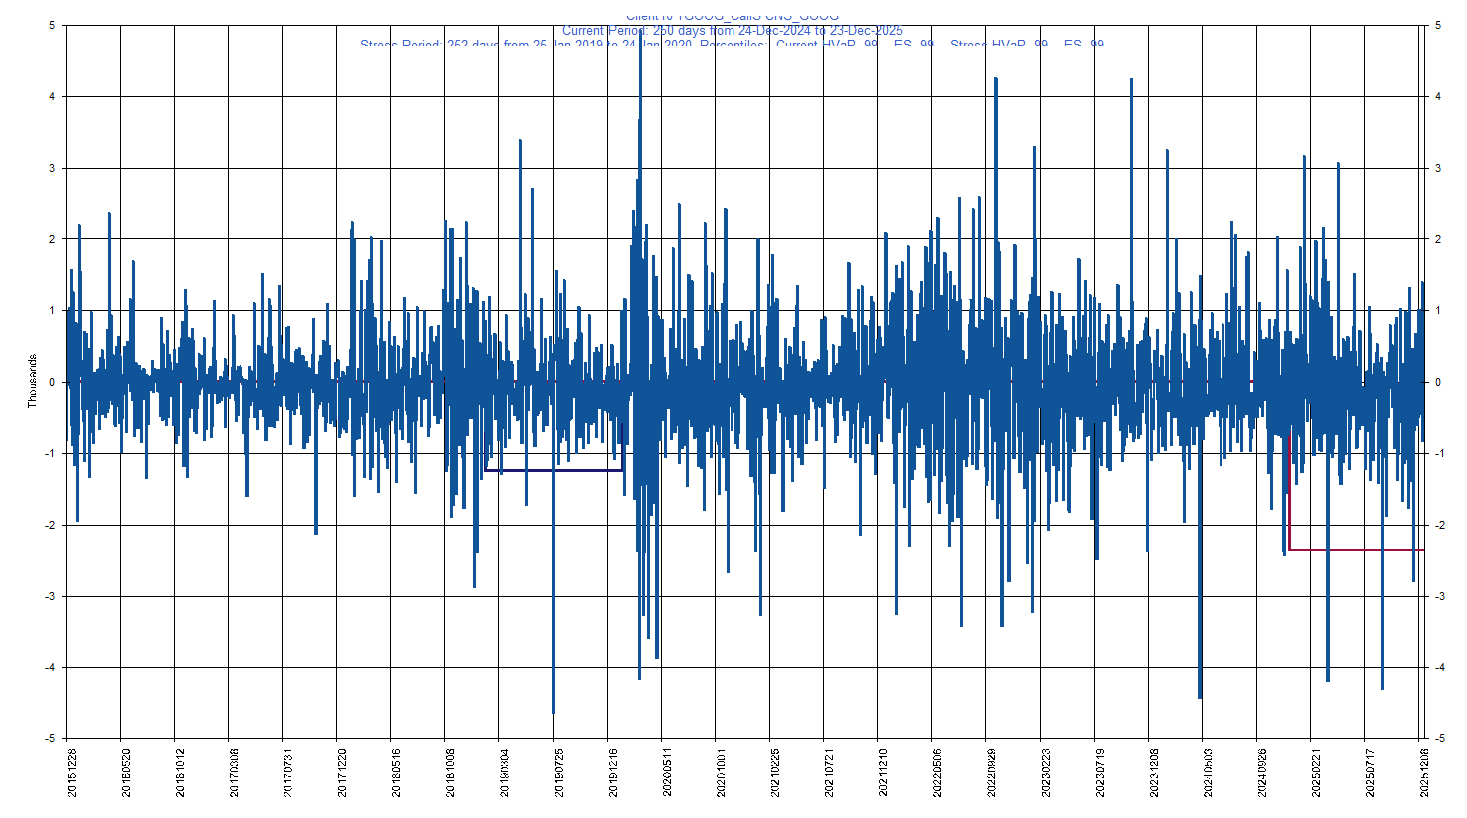The height and width of the screenshot is (818, 1467).
Task: Click the "Thousands" vertical axis title
Action: pyautogui.click(x=32, y=381)
